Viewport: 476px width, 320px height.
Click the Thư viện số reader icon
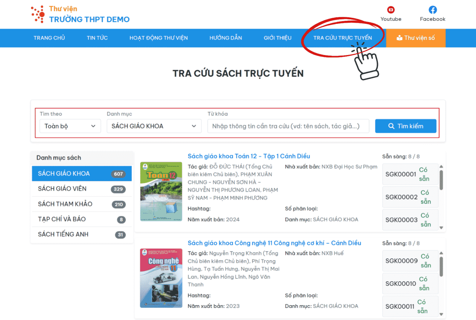[399, 38]
